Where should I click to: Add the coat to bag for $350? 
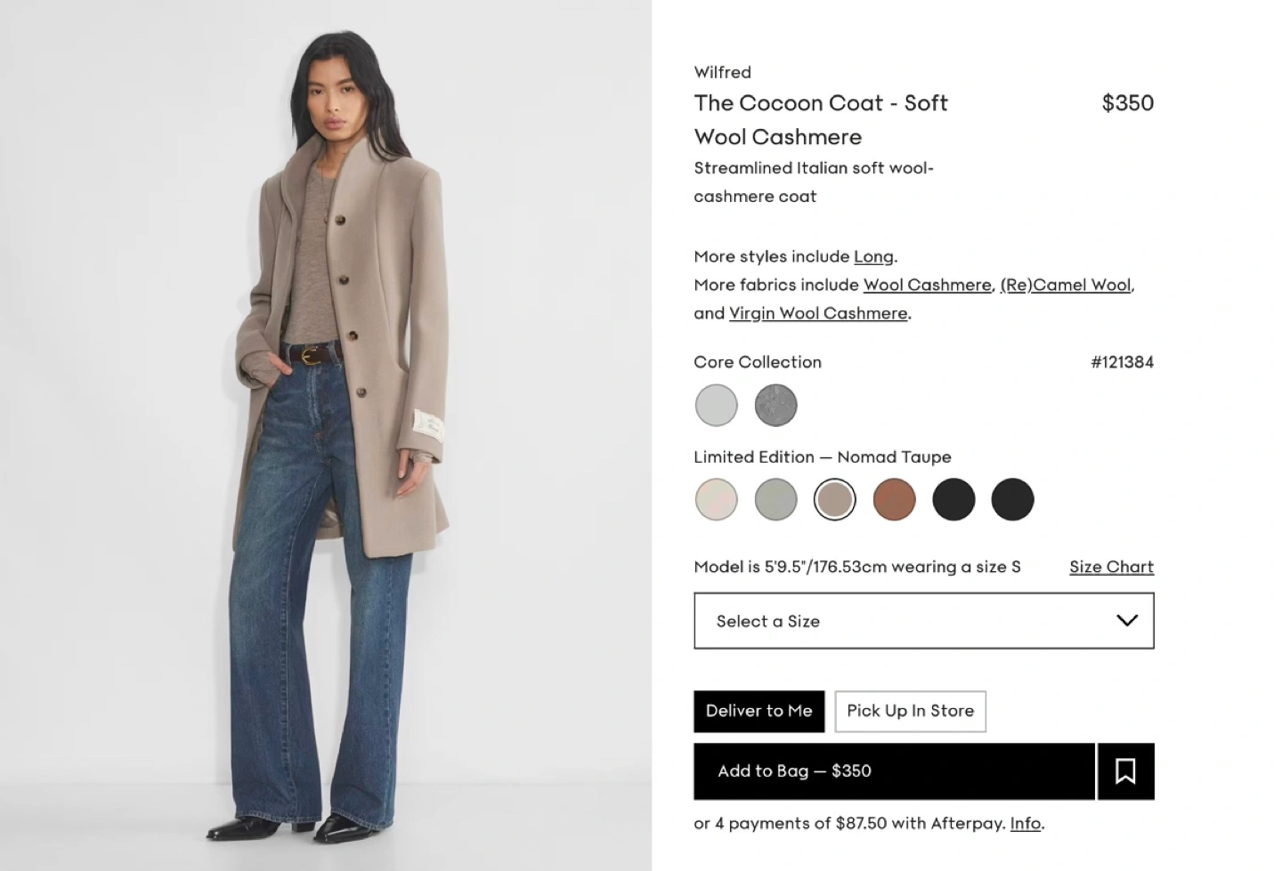(894, 771)
